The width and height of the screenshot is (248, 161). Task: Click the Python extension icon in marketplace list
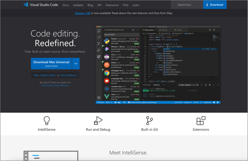point(107,41)
